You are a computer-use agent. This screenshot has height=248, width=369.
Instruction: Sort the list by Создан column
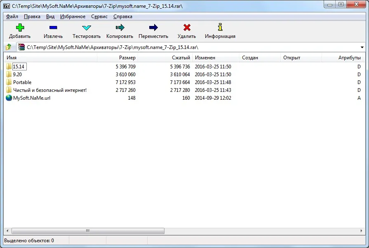(x=260, y=58)
